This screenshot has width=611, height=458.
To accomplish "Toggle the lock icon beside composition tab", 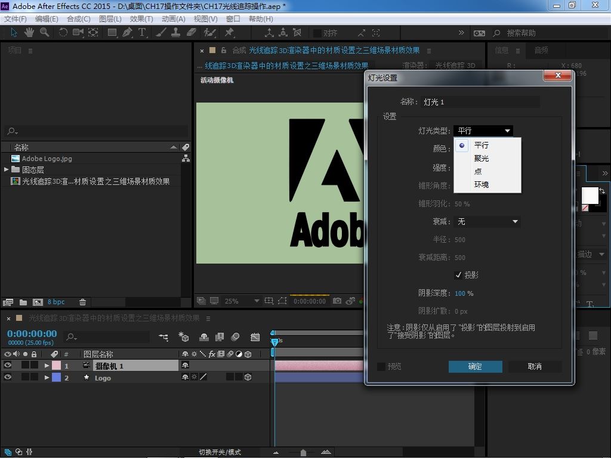I will [224, 50].
